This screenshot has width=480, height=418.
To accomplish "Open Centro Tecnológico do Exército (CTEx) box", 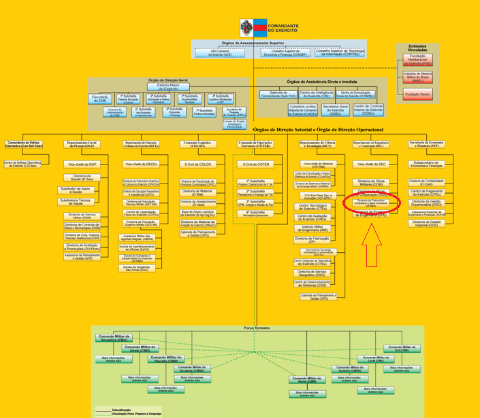I will click(313, 207).
